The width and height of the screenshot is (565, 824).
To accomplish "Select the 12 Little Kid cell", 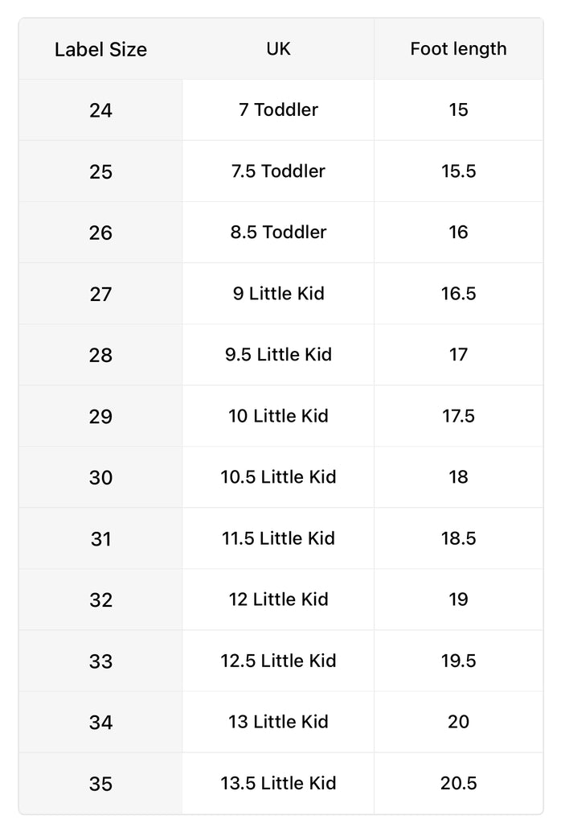I will pyautogui.click(x=278, y=599).
